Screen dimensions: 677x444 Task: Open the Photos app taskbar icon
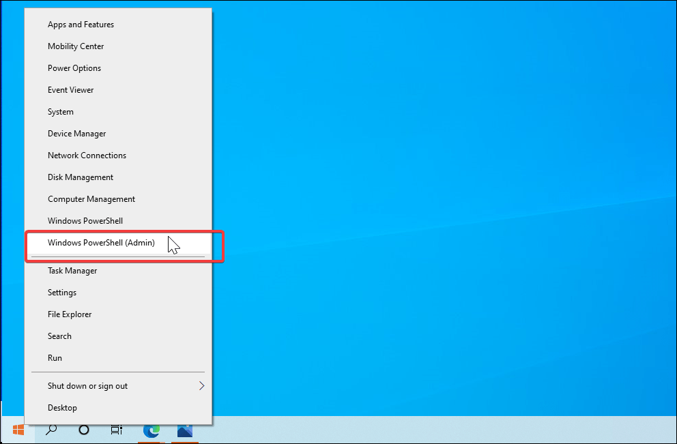[185, 430]
